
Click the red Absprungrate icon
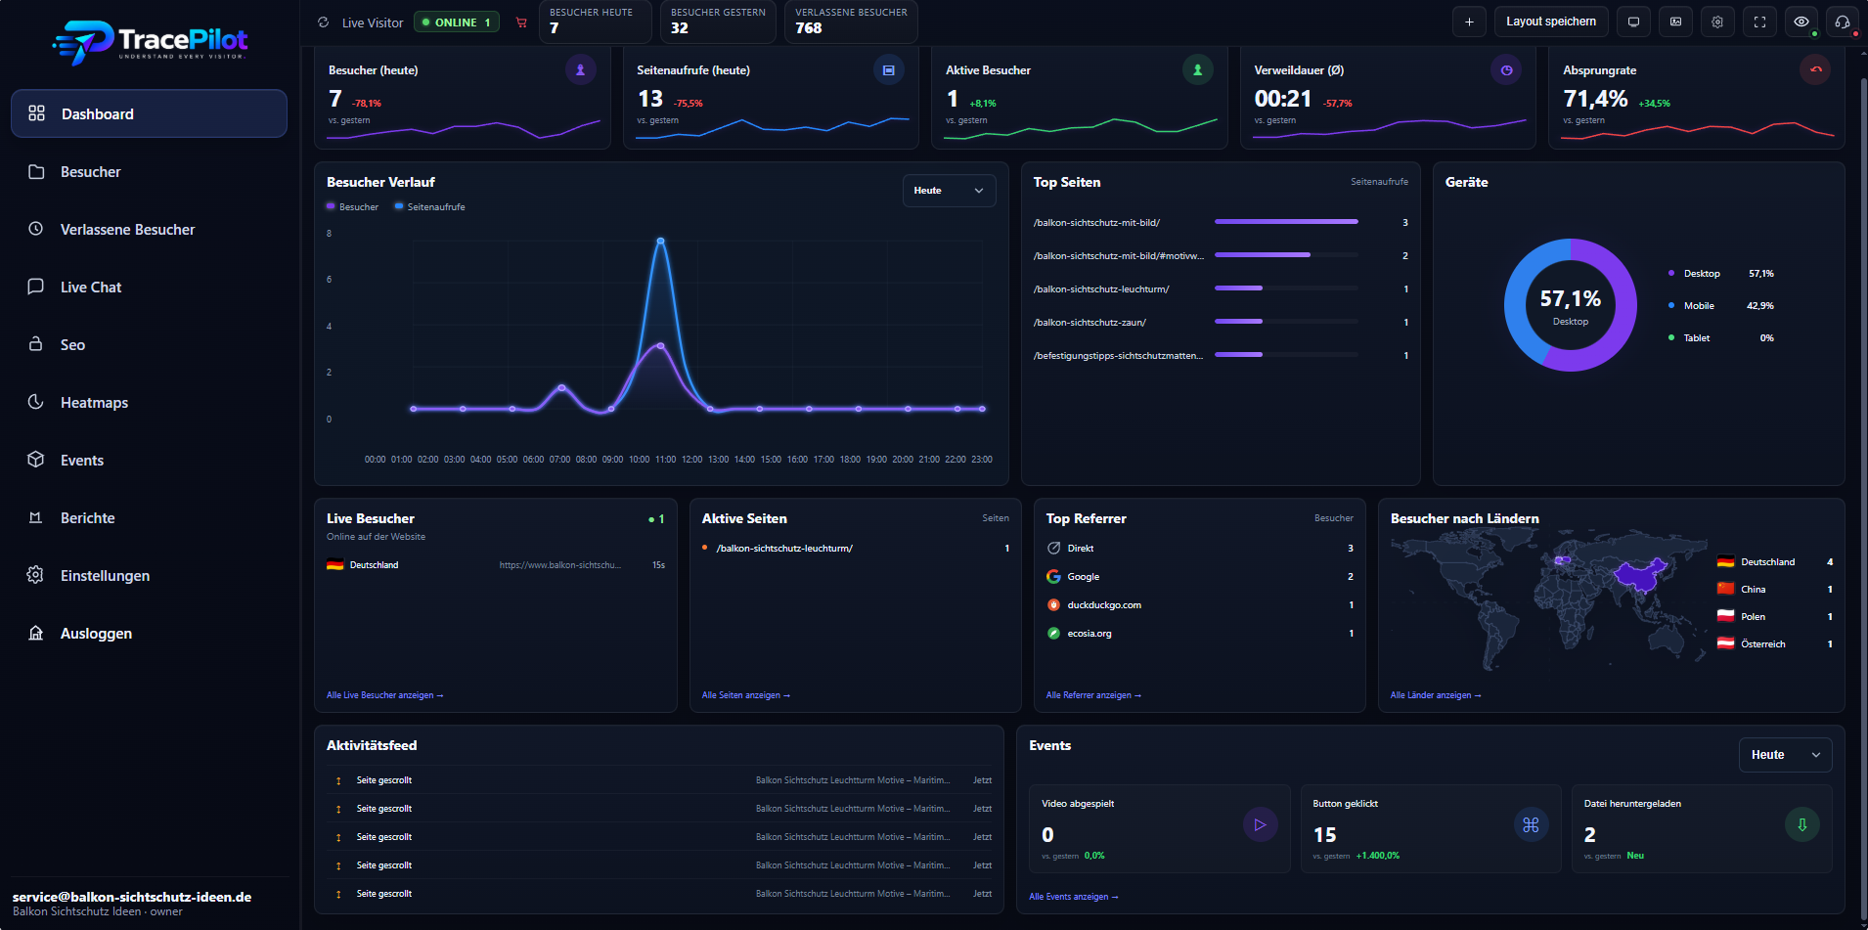(x=1815, y=69)
